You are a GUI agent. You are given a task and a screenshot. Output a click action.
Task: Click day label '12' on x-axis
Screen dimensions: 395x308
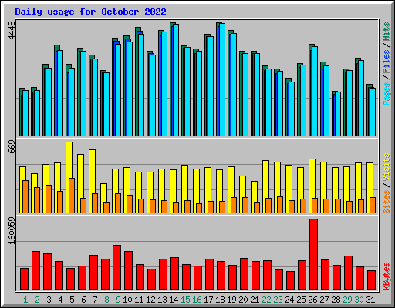pyautogui.click(x=150, y=300)
